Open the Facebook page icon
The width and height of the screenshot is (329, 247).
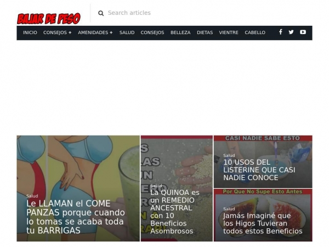tap(281, 32)
